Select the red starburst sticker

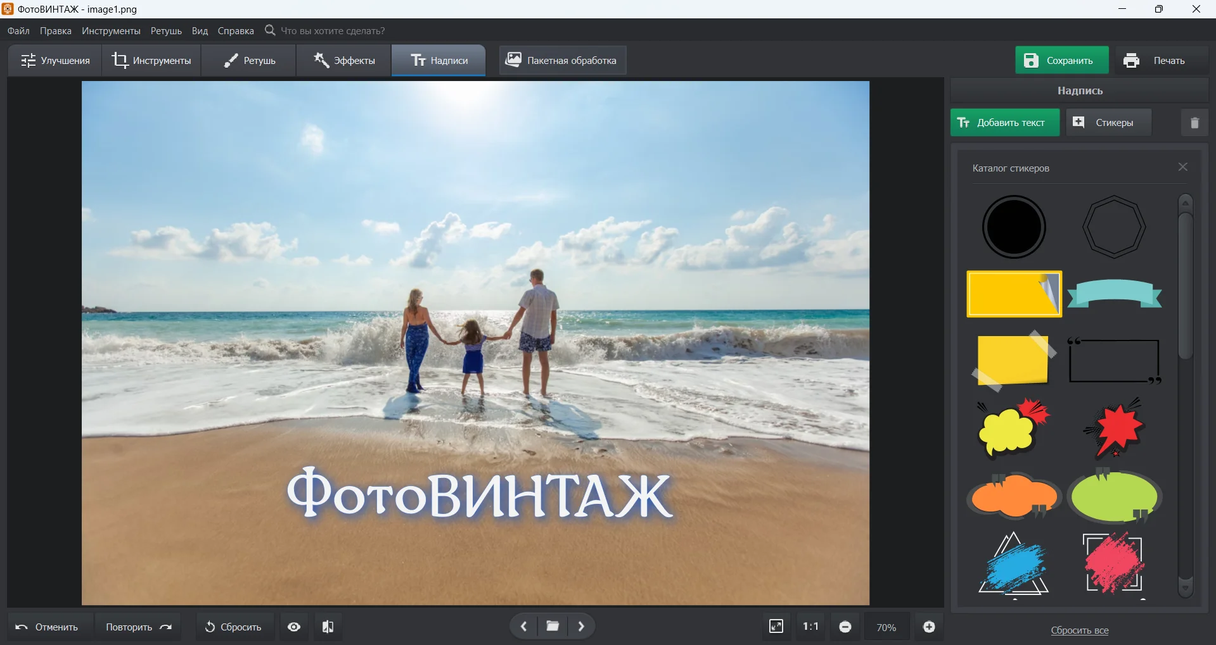click(1115, 427)
